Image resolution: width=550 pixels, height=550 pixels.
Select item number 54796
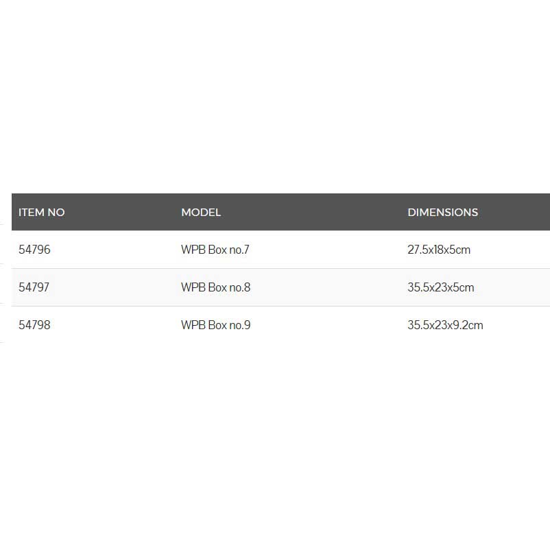coord(34,250)
